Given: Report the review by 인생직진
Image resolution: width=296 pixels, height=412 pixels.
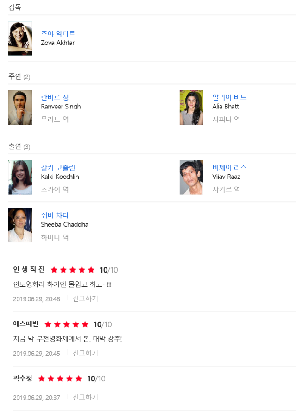Looking at the screenshot, I should 85,298.
